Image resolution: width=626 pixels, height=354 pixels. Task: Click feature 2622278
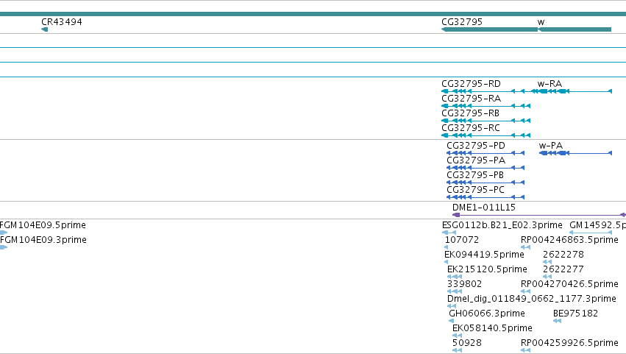click(547, 262)
